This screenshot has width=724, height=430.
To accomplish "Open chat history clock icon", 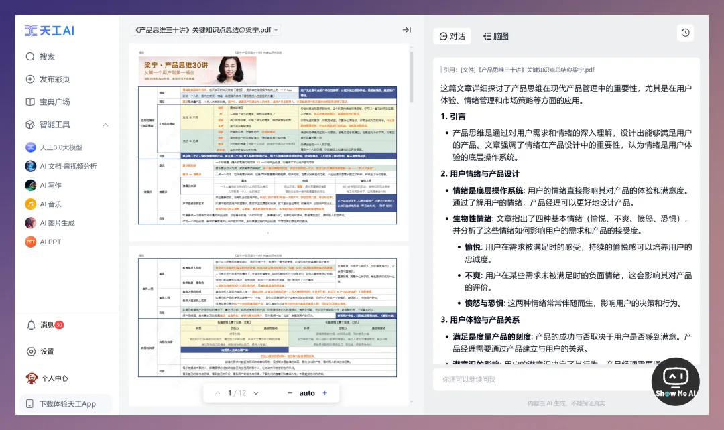I will 685,33.
